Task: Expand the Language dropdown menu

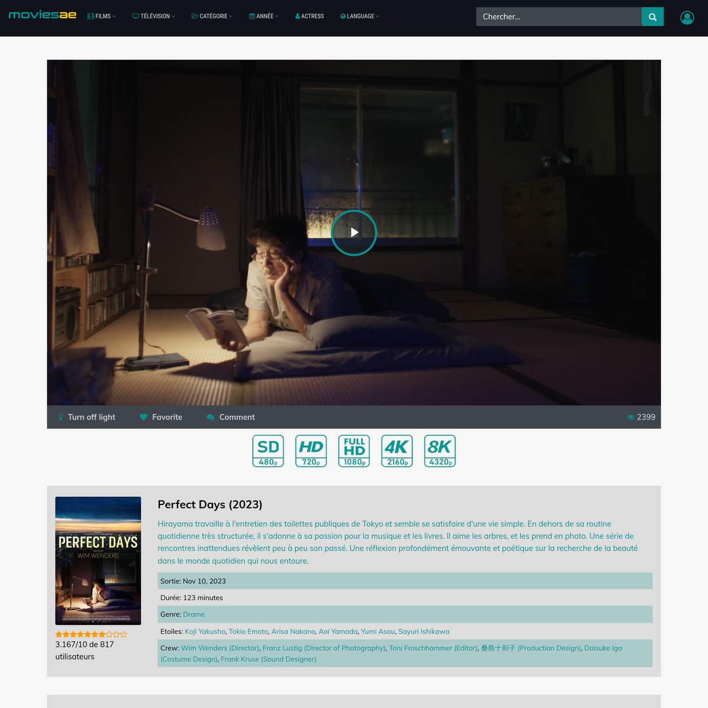Action: coord(360,17)
